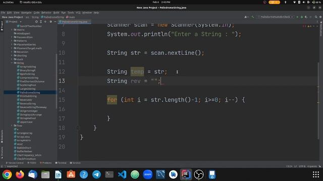
Task: Open Zoom from the dock
Action: (148, 174)
